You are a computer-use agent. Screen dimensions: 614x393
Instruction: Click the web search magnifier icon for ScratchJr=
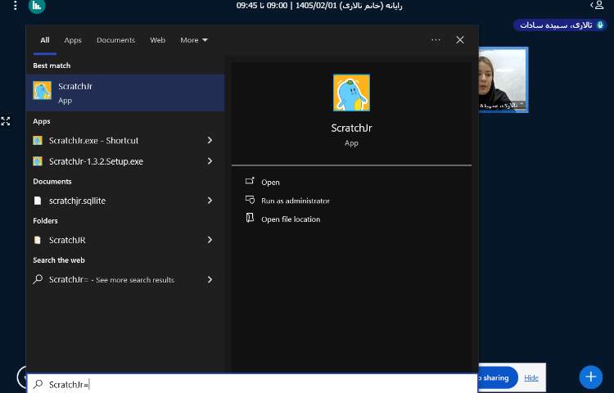point(38,279)
